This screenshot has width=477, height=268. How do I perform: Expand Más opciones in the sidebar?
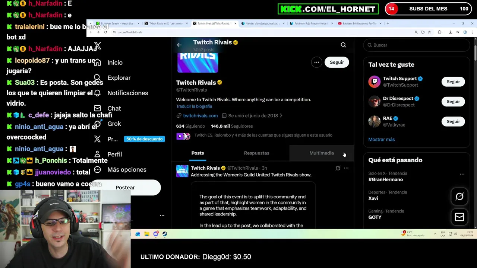120,169
